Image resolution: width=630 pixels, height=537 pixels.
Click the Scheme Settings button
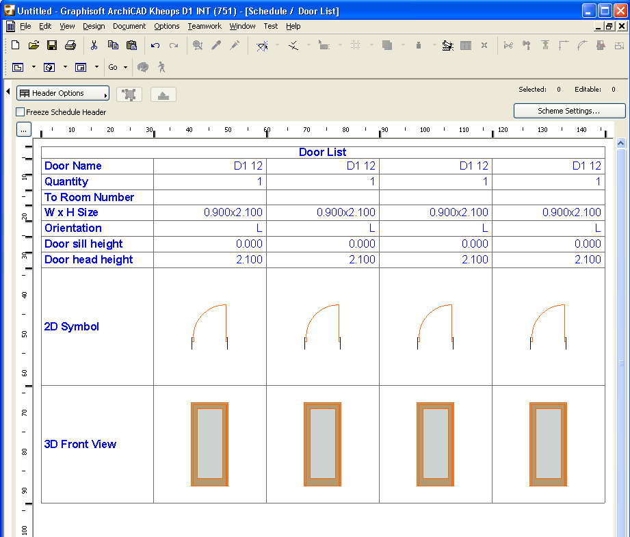tap(569, 111)
